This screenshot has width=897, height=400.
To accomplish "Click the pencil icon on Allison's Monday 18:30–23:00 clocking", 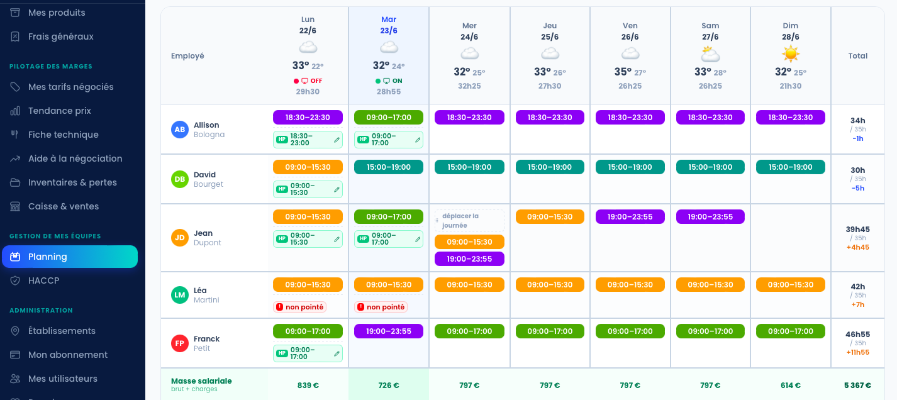I will coord(337,140).
